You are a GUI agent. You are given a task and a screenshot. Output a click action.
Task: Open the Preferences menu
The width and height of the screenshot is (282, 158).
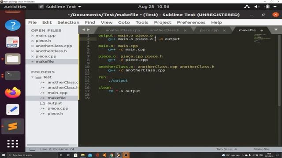[x=191, y=22]
